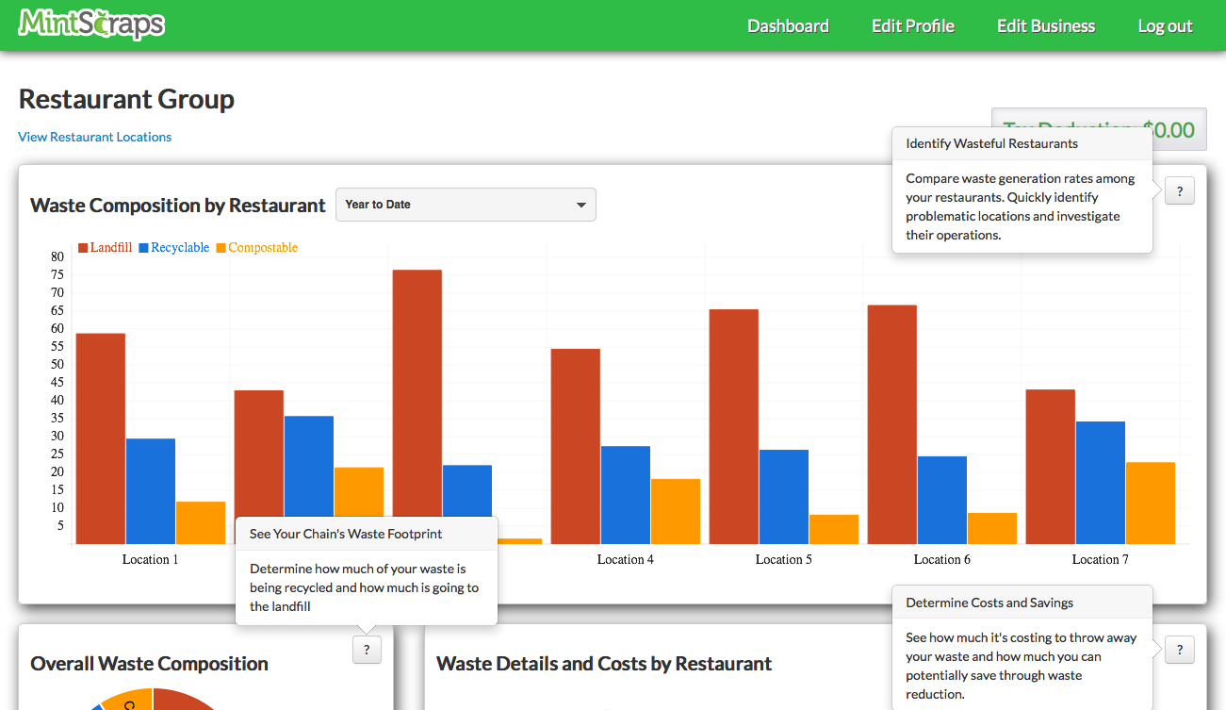Toggle the Recyclable legend entry
The width and height of the screenshot is (1226, 710).
click(174, 248)
